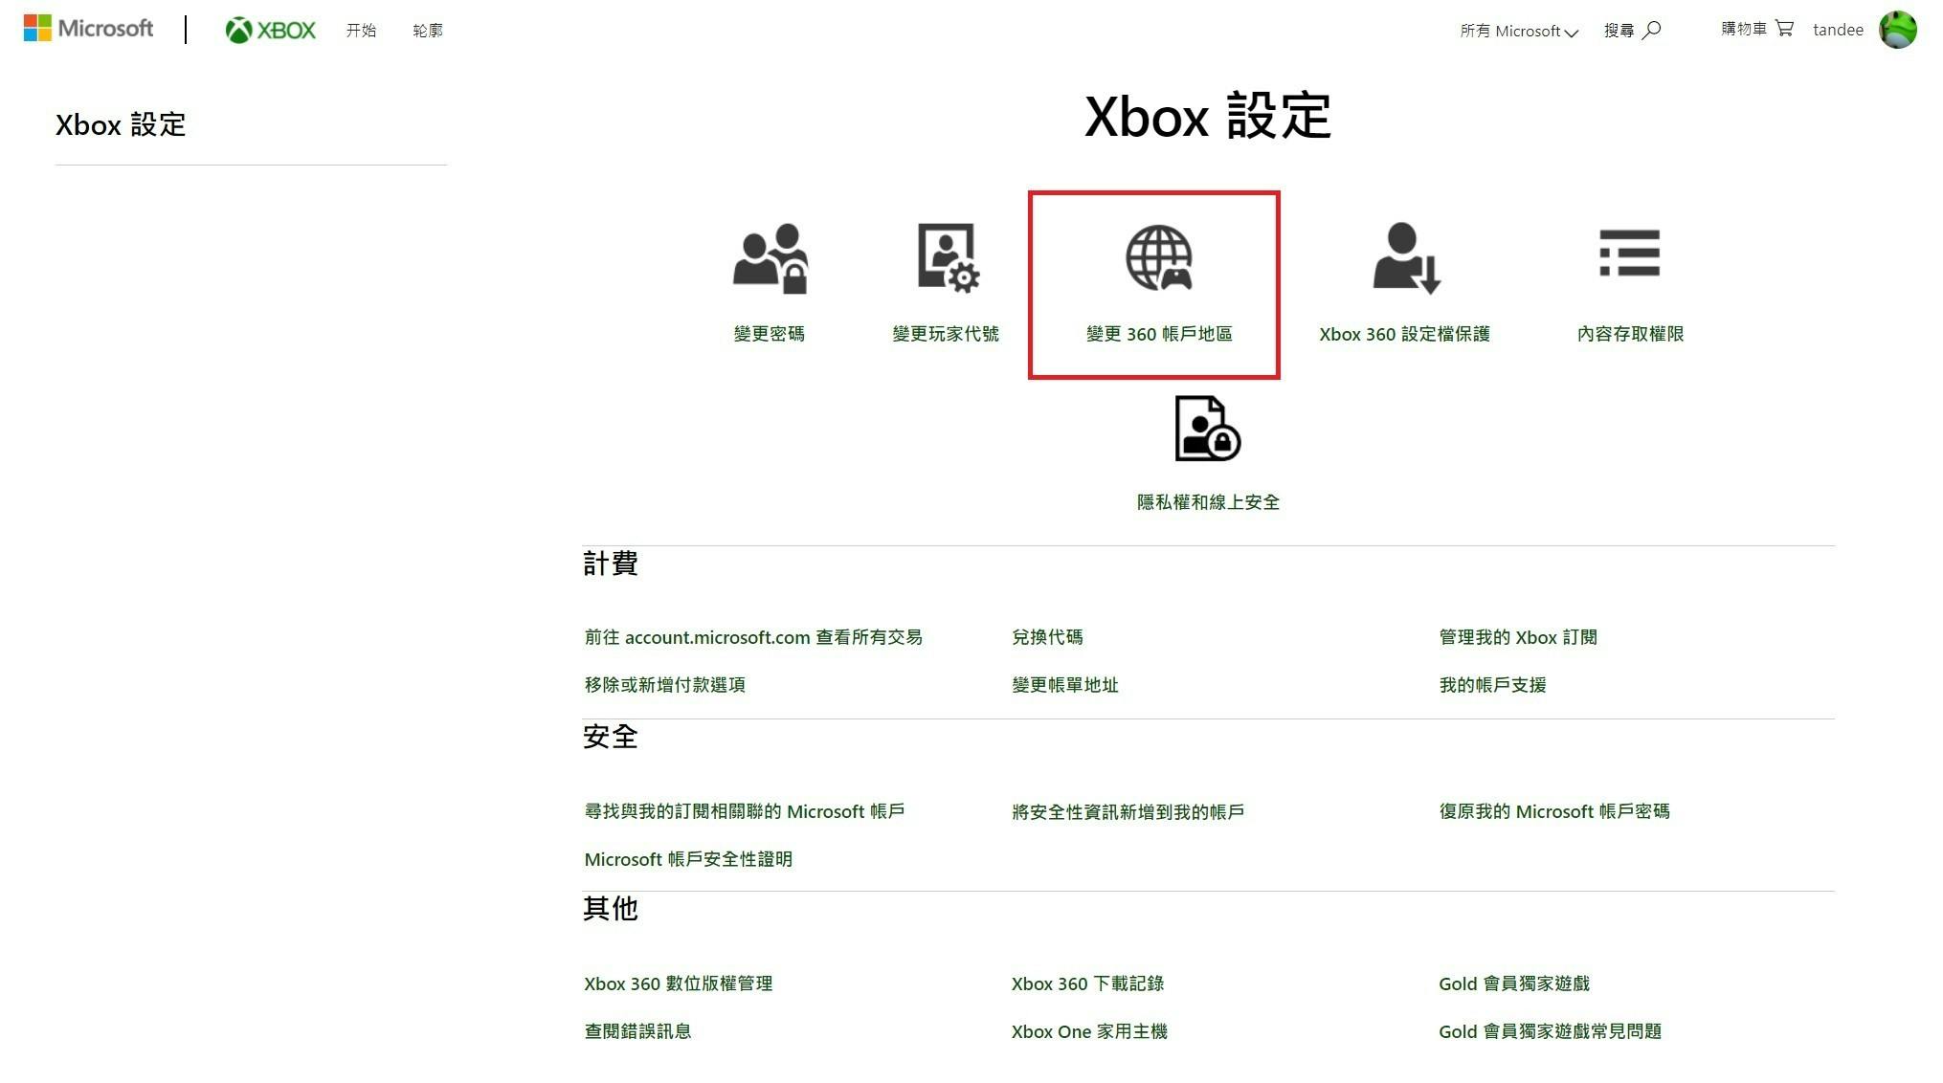The height and width of the screenshot is (1083, 1943).
Task: Click the Xbox 360 設定檔保護 profile icon
Action: click(1405, 257)
